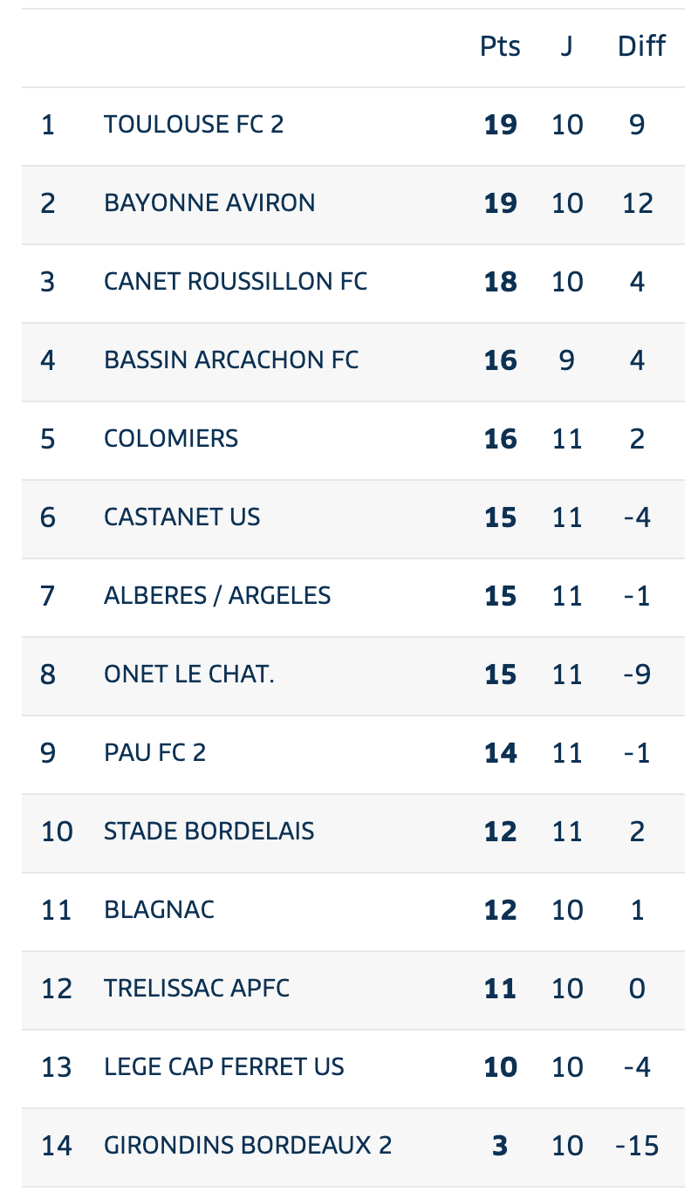Select Toulouse FC 2's 19 points value
Screen dimensions: 698x1199
point(500,125)
